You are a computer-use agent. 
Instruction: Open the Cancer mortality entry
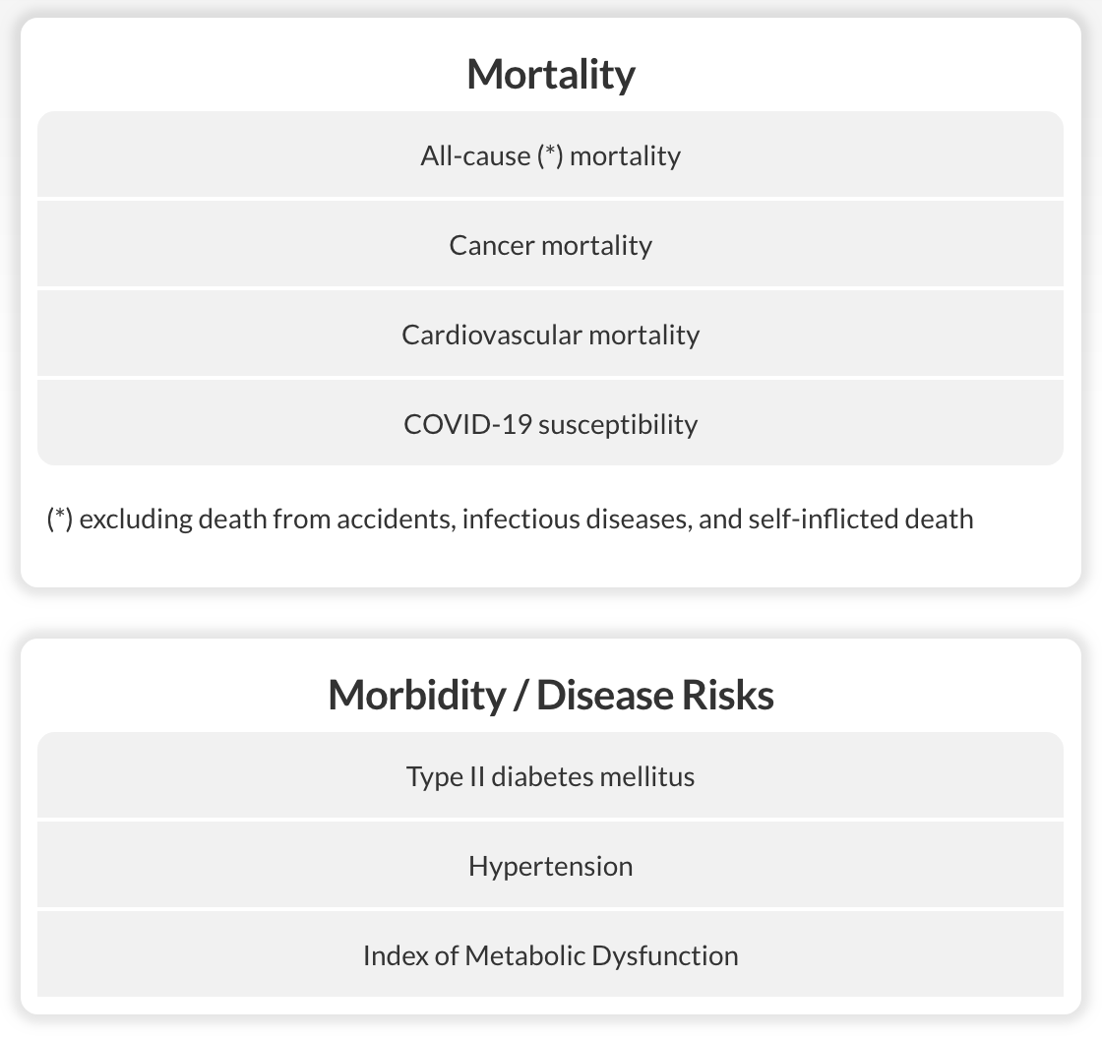(550, 245)
